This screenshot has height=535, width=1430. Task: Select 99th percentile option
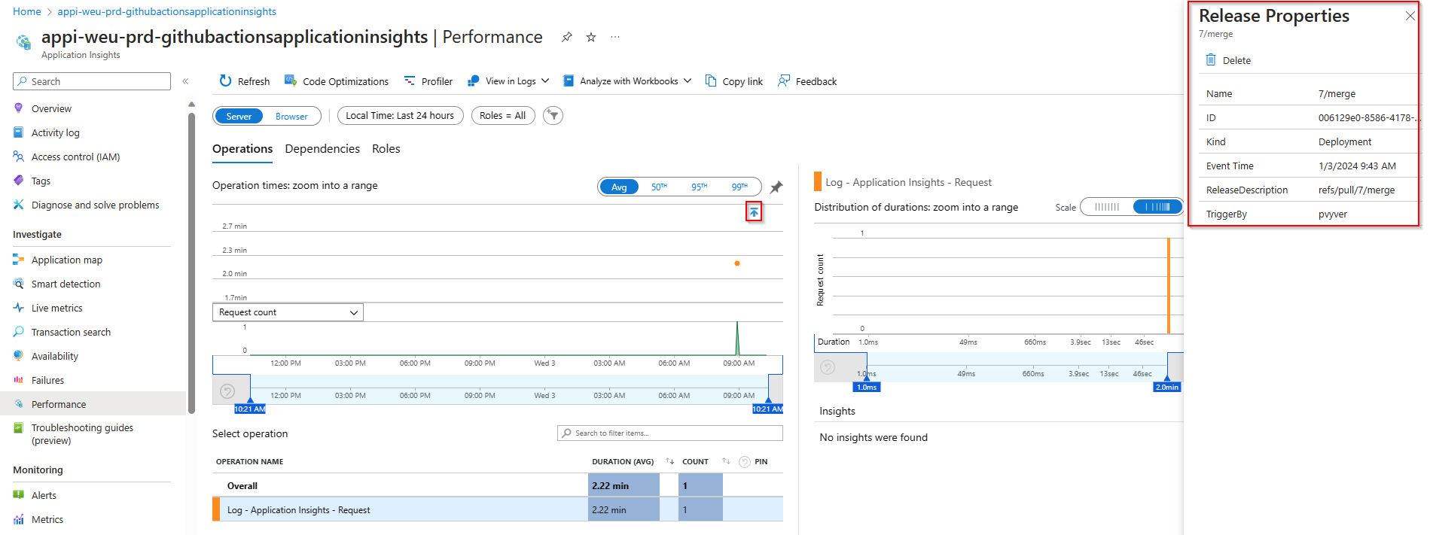739,187
